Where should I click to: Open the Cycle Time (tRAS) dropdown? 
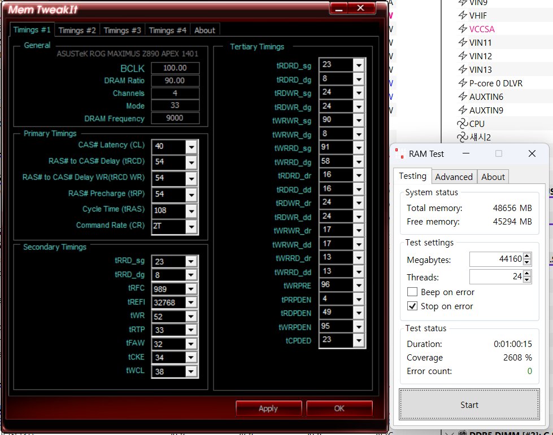(x=191, y=211)
